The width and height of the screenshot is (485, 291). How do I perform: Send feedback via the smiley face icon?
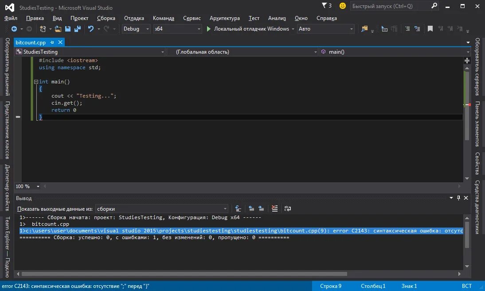342,6
